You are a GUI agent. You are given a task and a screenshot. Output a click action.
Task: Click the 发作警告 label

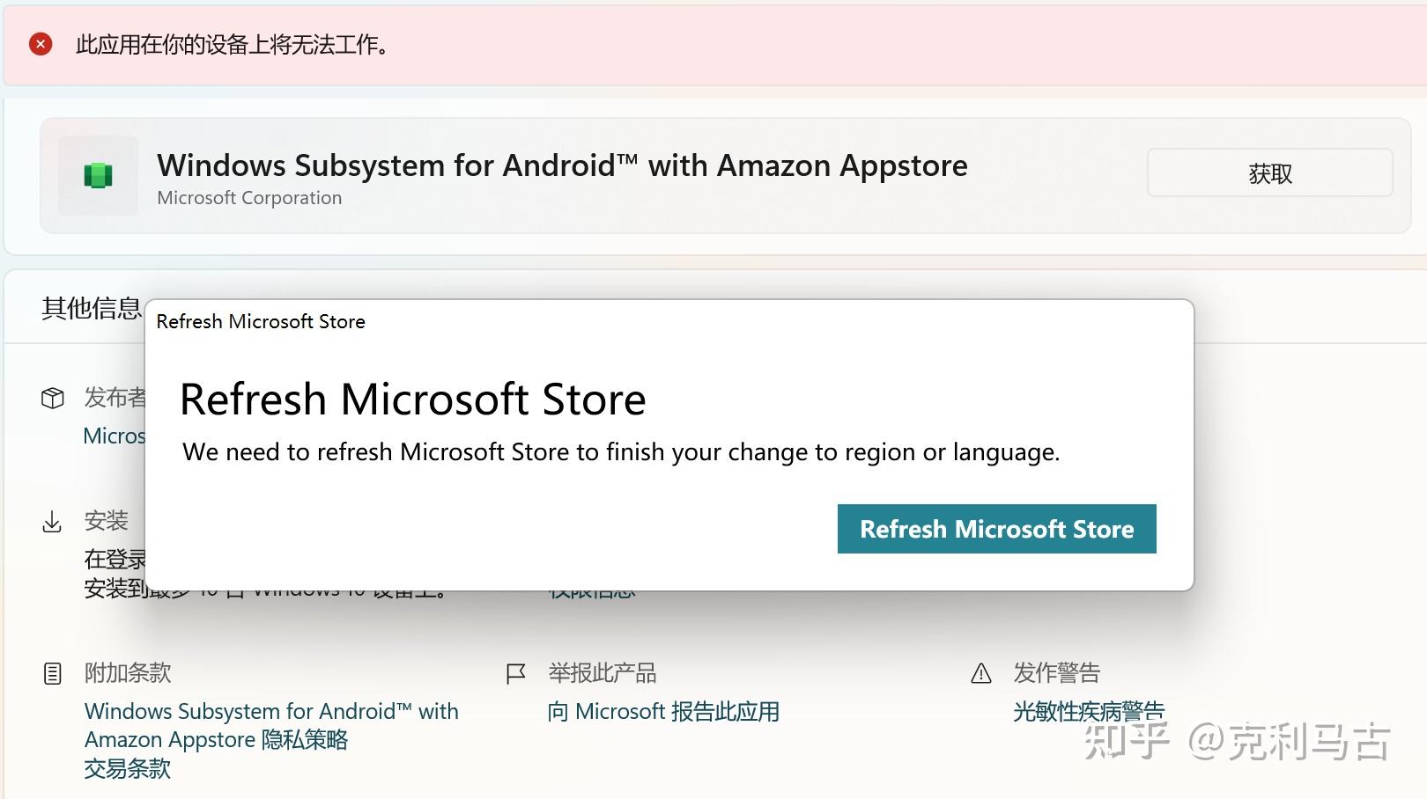tap(1057, 673)
